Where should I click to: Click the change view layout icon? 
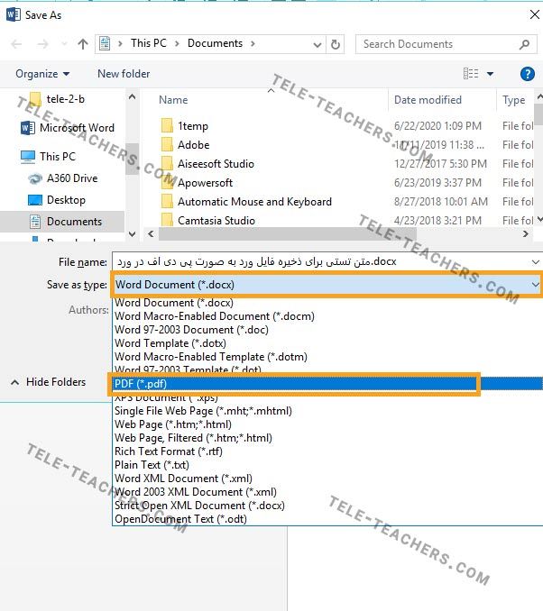tap(471, 74)
